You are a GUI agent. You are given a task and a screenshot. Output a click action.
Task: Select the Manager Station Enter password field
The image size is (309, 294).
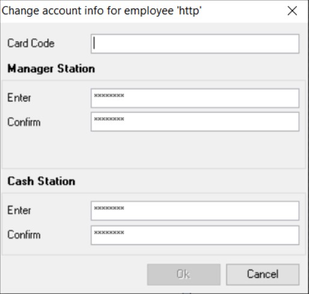pyautogui.click(x=195, y=98)
